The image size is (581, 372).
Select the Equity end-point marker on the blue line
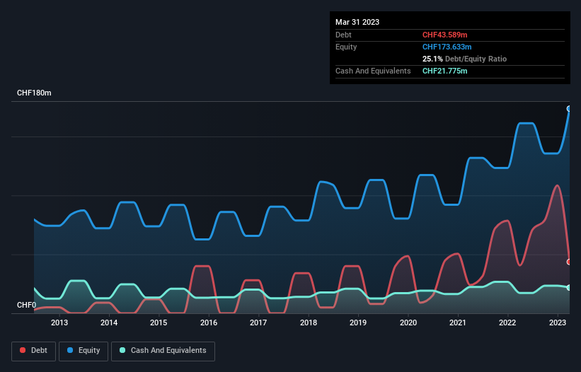tap(569, 108)
